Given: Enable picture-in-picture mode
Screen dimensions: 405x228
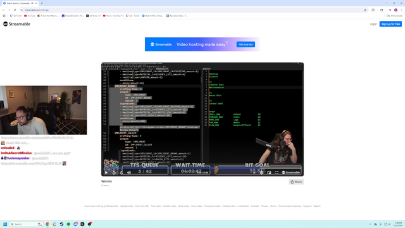Looking at the screenshot, I should [x=269, y=172].
